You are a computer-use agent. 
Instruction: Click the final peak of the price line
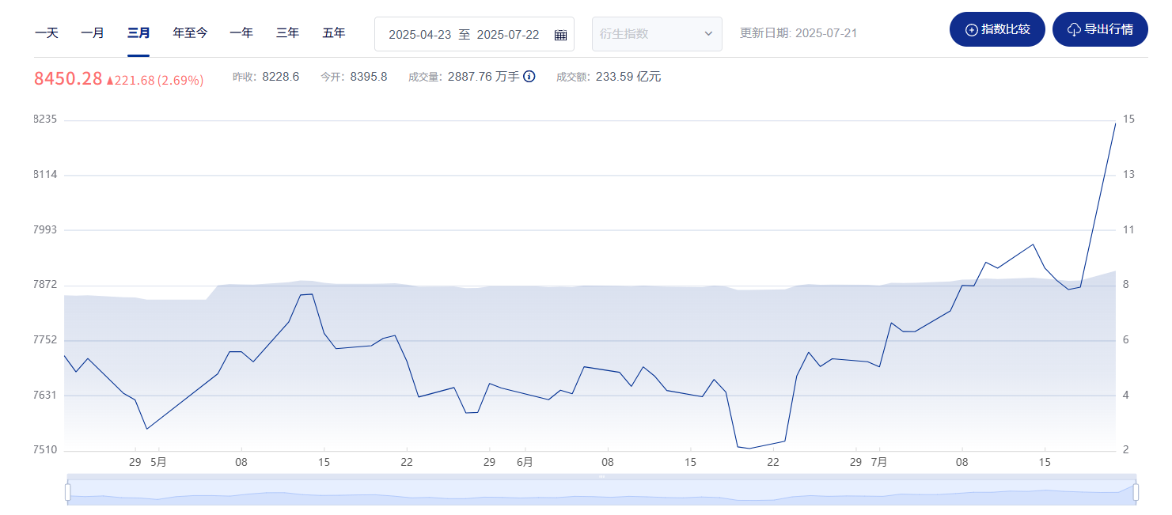tap(1115, 123)
